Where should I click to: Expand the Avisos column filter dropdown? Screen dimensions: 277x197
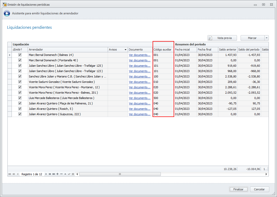coord(125,50)
